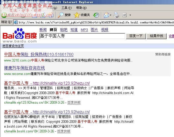Screen dimensions: 174x137
Task: Open the 帮助(H) menu
Action: 81,8
